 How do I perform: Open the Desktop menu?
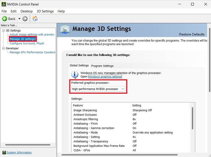coord(26,11)
